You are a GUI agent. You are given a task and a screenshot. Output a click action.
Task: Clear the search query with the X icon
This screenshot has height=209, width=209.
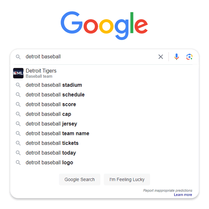pyautogui.click(x=161, y=57)
